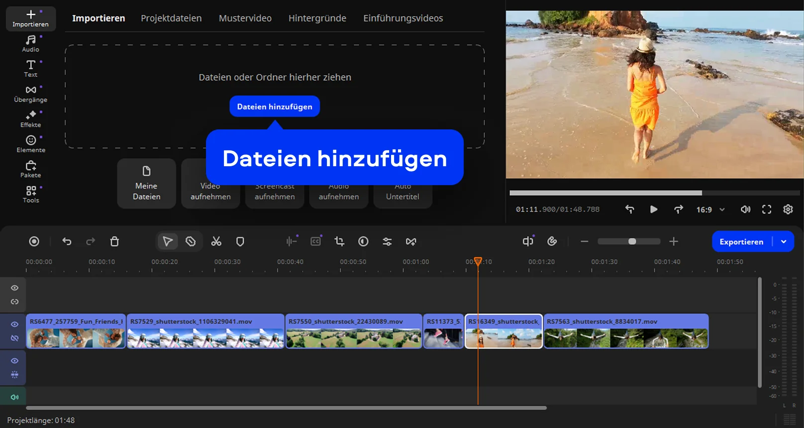Screen dimensions: 804x428
Task: Mute the audio track at bottom
Action: tap(14, 397)
